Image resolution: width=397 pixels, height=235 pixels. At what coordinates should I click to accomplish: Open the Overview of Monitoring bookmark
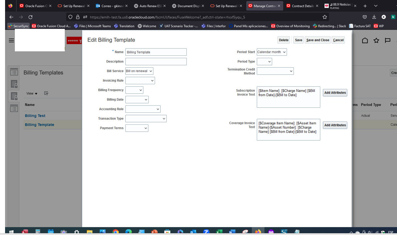click(x=290, y=26)
